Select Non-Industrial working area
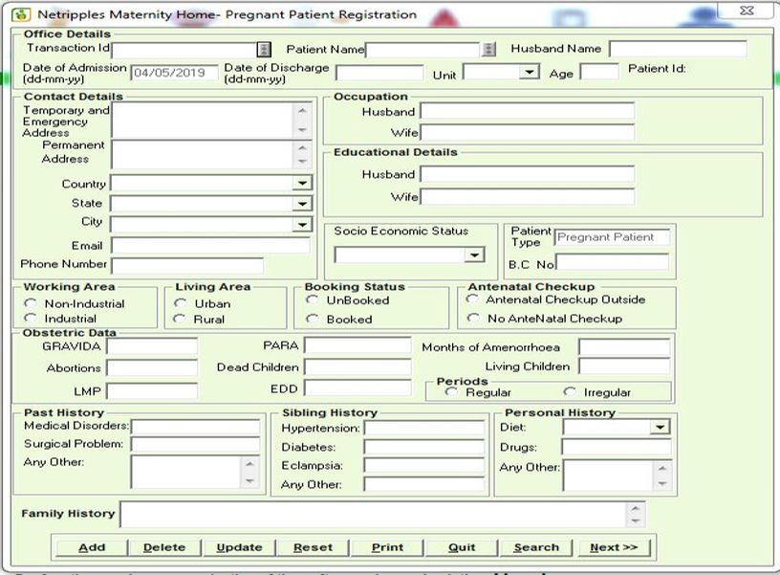780x575 pixels. (x=31, y=303)
